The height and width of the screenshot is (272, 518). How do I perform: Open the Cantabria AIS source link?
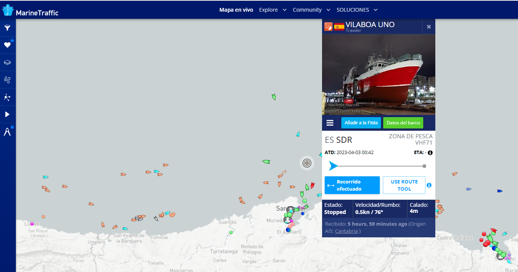pyautogui.click(x=346, y=231)
